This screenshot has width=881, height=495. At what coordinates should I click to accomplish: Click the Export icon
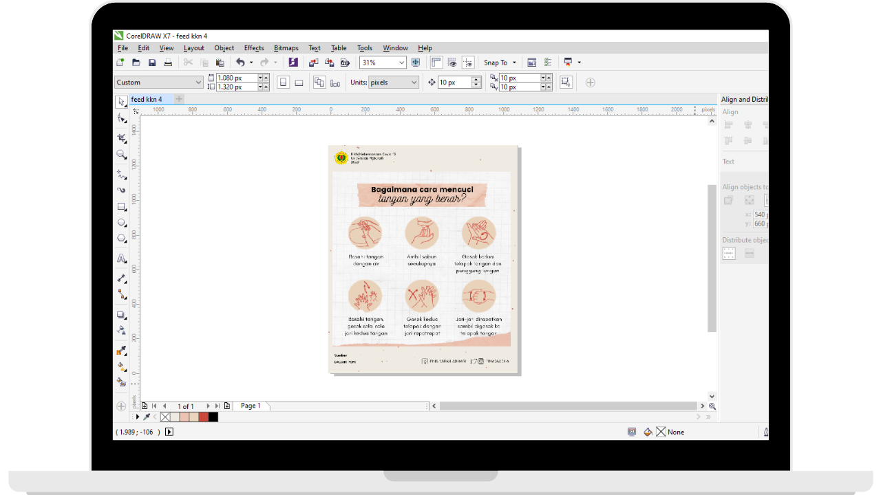point(329,63)
